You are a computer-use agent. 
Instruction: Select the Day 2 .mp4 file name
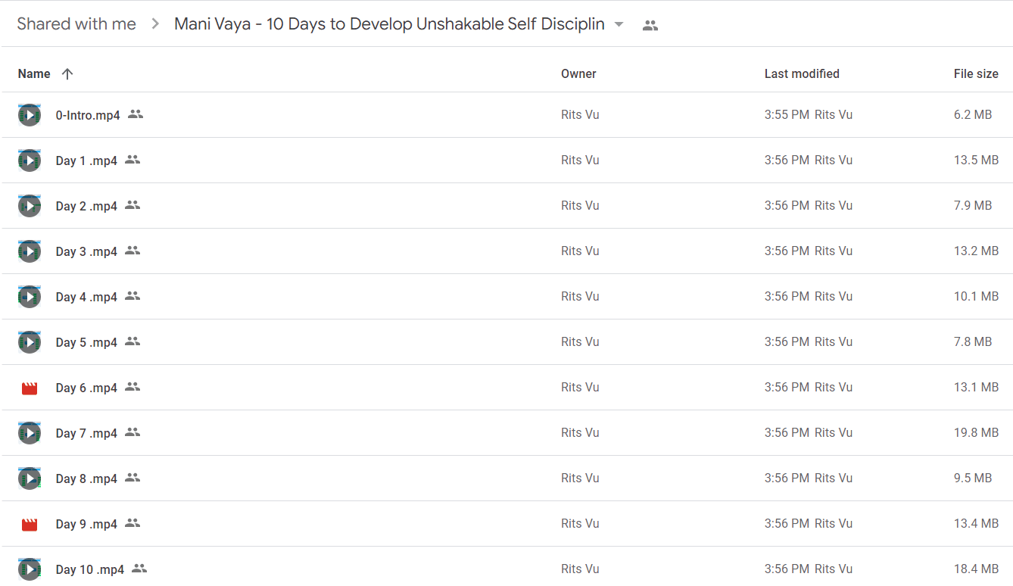click(86, 206)
